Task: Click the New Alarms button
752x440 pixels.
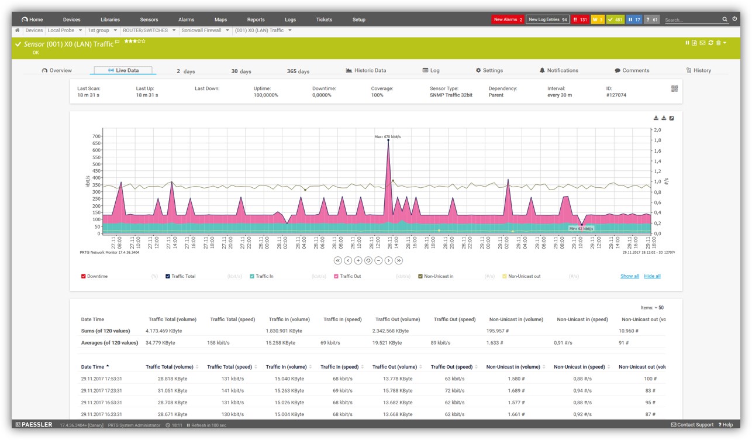Action: (x=508, y=19)
